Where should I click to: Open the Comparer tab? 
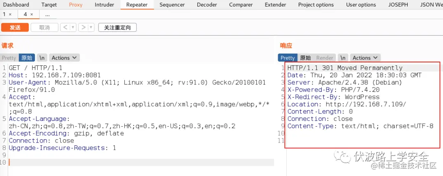[241, 5]
